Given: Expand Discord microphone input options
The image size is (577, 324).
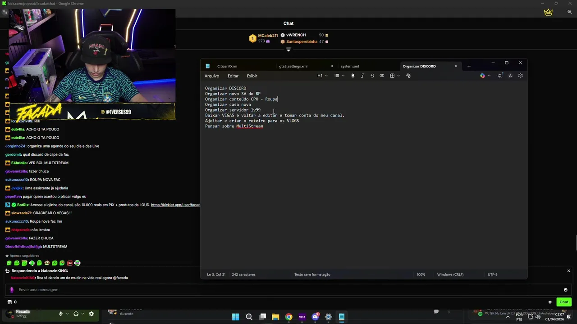Looking at the screenshot, I should coord(67,314).
